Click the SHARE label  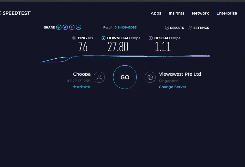pos(49,27)
